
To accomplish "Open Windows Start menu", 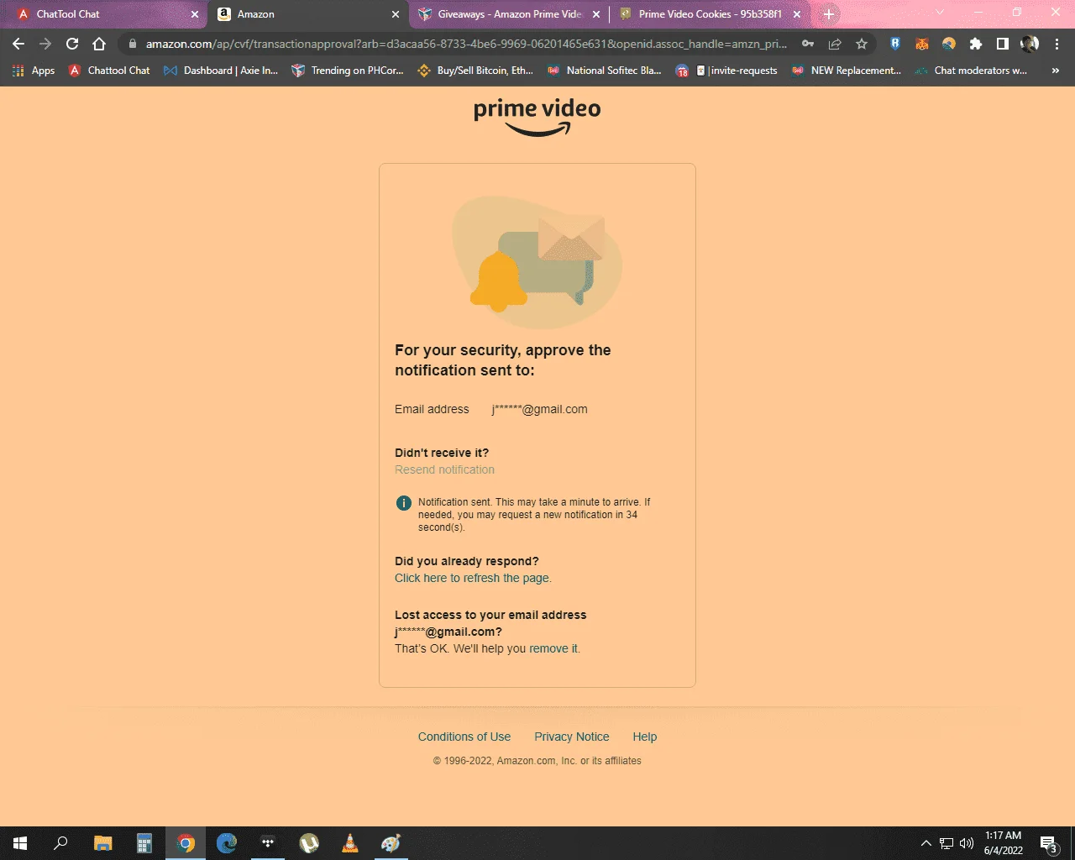I will click(20, 843).
